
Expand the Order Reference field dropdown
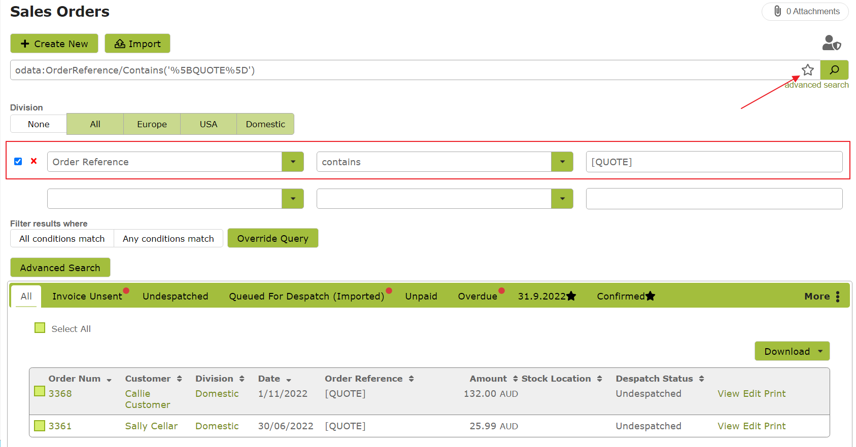(x=293, y=162)
